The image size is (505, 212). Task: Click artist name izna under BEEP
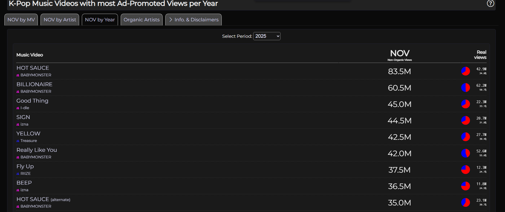(x=24, y=190)
